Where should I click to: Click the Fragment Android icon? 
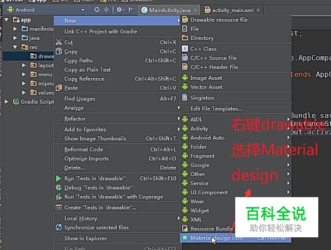point(185,155)
